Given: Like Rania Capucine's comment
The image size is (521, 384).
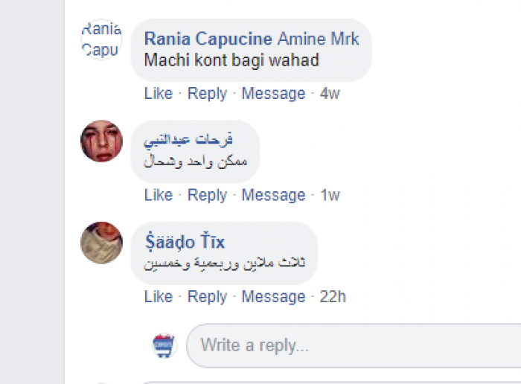Looking at the screenshot, I should [158, 93].
